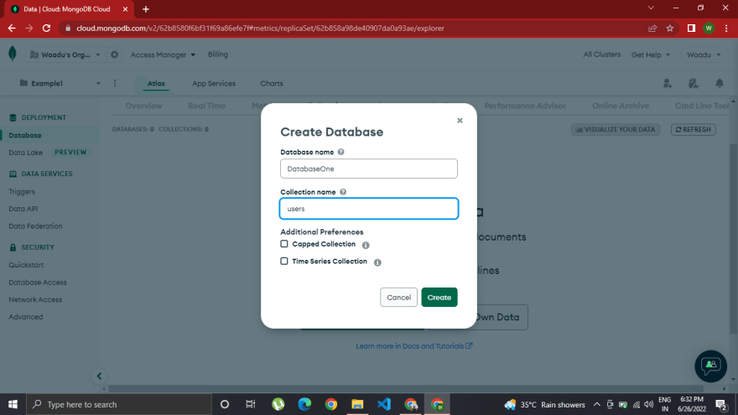Go back in browser history
This screenshot has width=738, height=415.
[x=12, y=29]
